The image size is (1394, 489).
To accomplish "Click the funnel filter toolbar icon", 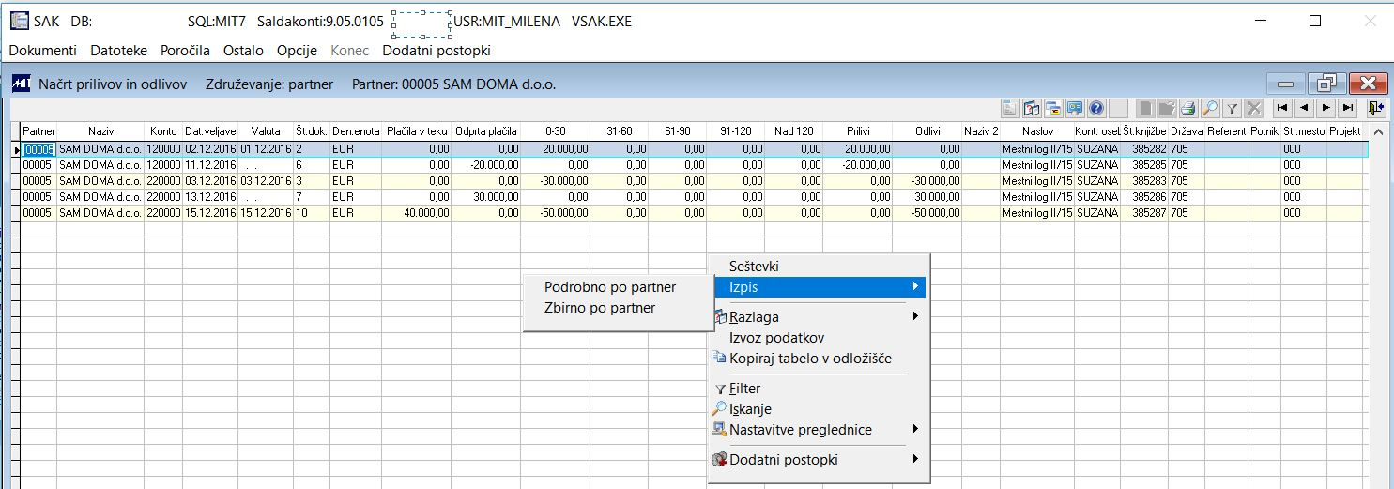I will 1232,108.
